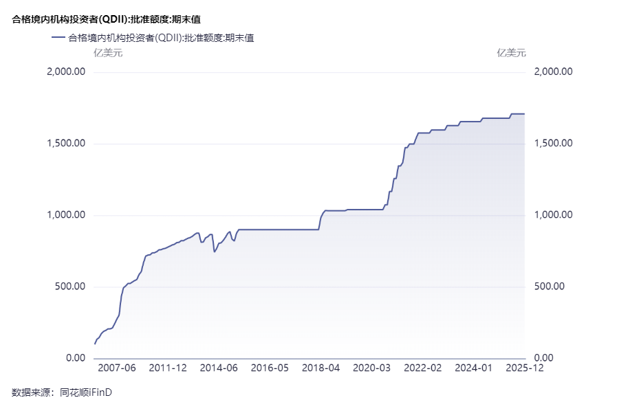
Task: Click the right axis 500.00 value label
Action: coord(549,287)
